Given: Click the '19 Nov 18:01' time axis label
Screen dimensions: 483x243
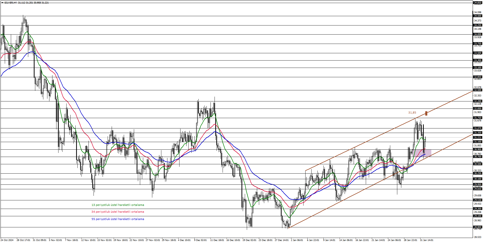Looking at the screenshot, I should 120,240.
